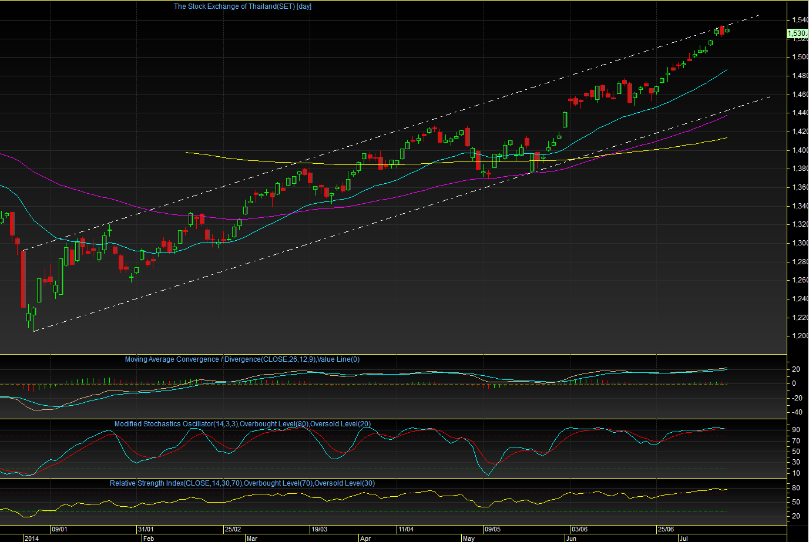Image resolution: width=809 pixels, height=542 pixels.
Task: Click the Jul month label on time axis
Action: (x=683, y=538)
